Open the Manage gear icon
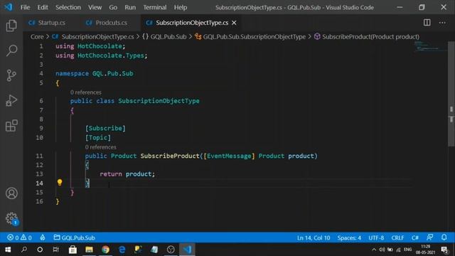The image size is (455, 256). tap(11, 218)
